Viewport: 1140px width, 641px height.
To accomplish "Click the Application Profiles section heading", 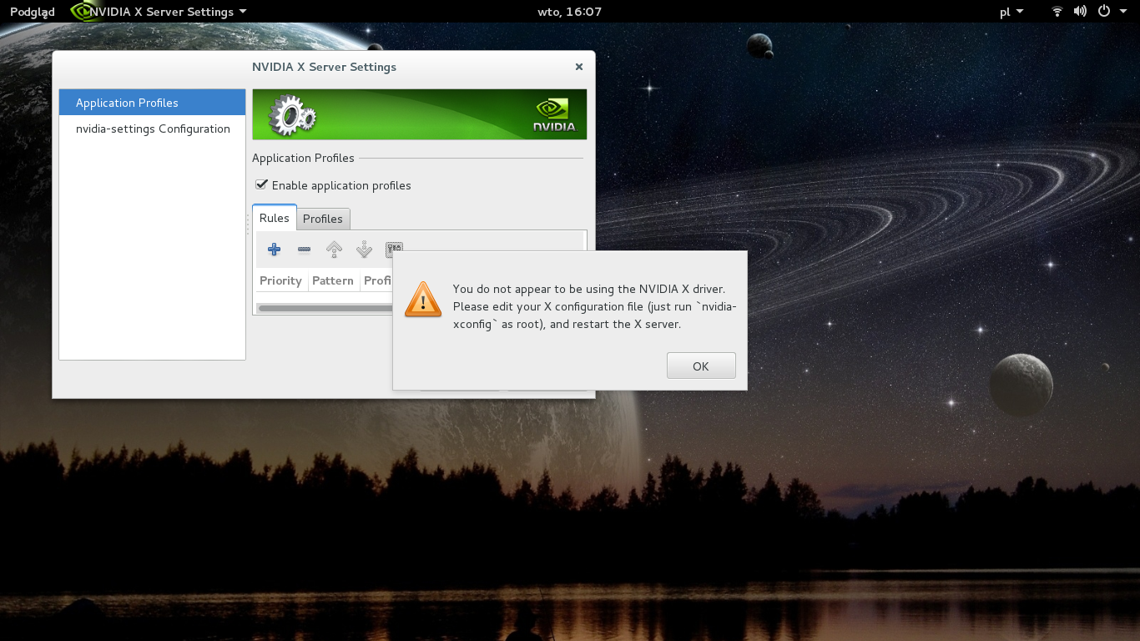I will (x=303, y=158).
